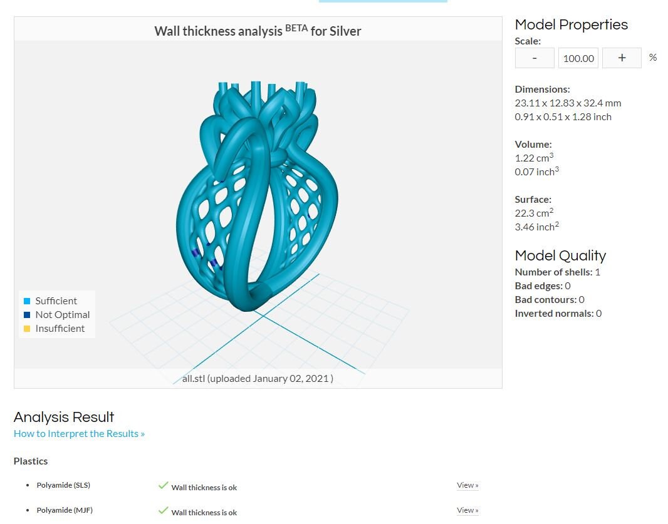Click the green checkmark for Polyamide (SLS)

[x=163, y=485]
